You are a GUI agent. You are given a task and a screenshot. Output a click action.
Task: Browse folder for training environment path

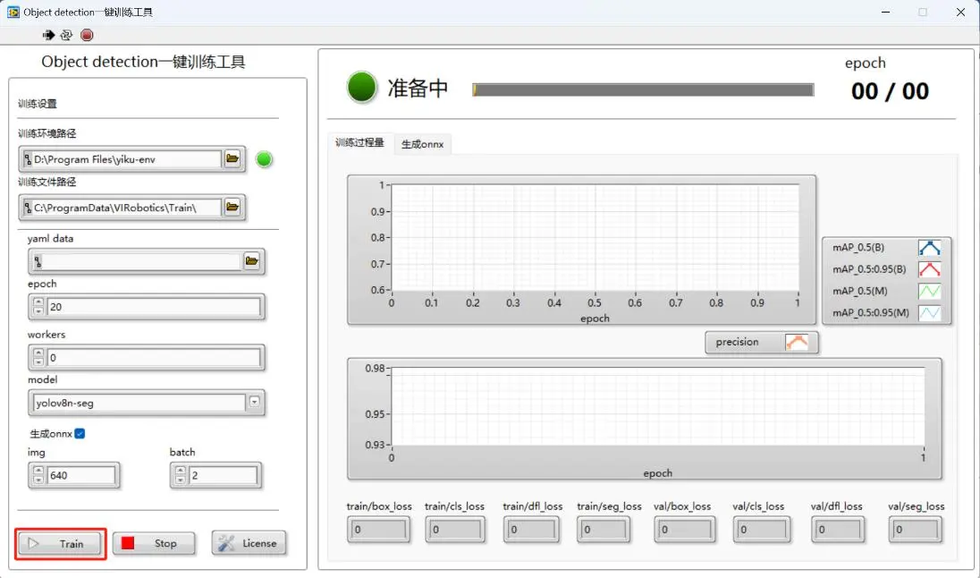tap(232, 159)
